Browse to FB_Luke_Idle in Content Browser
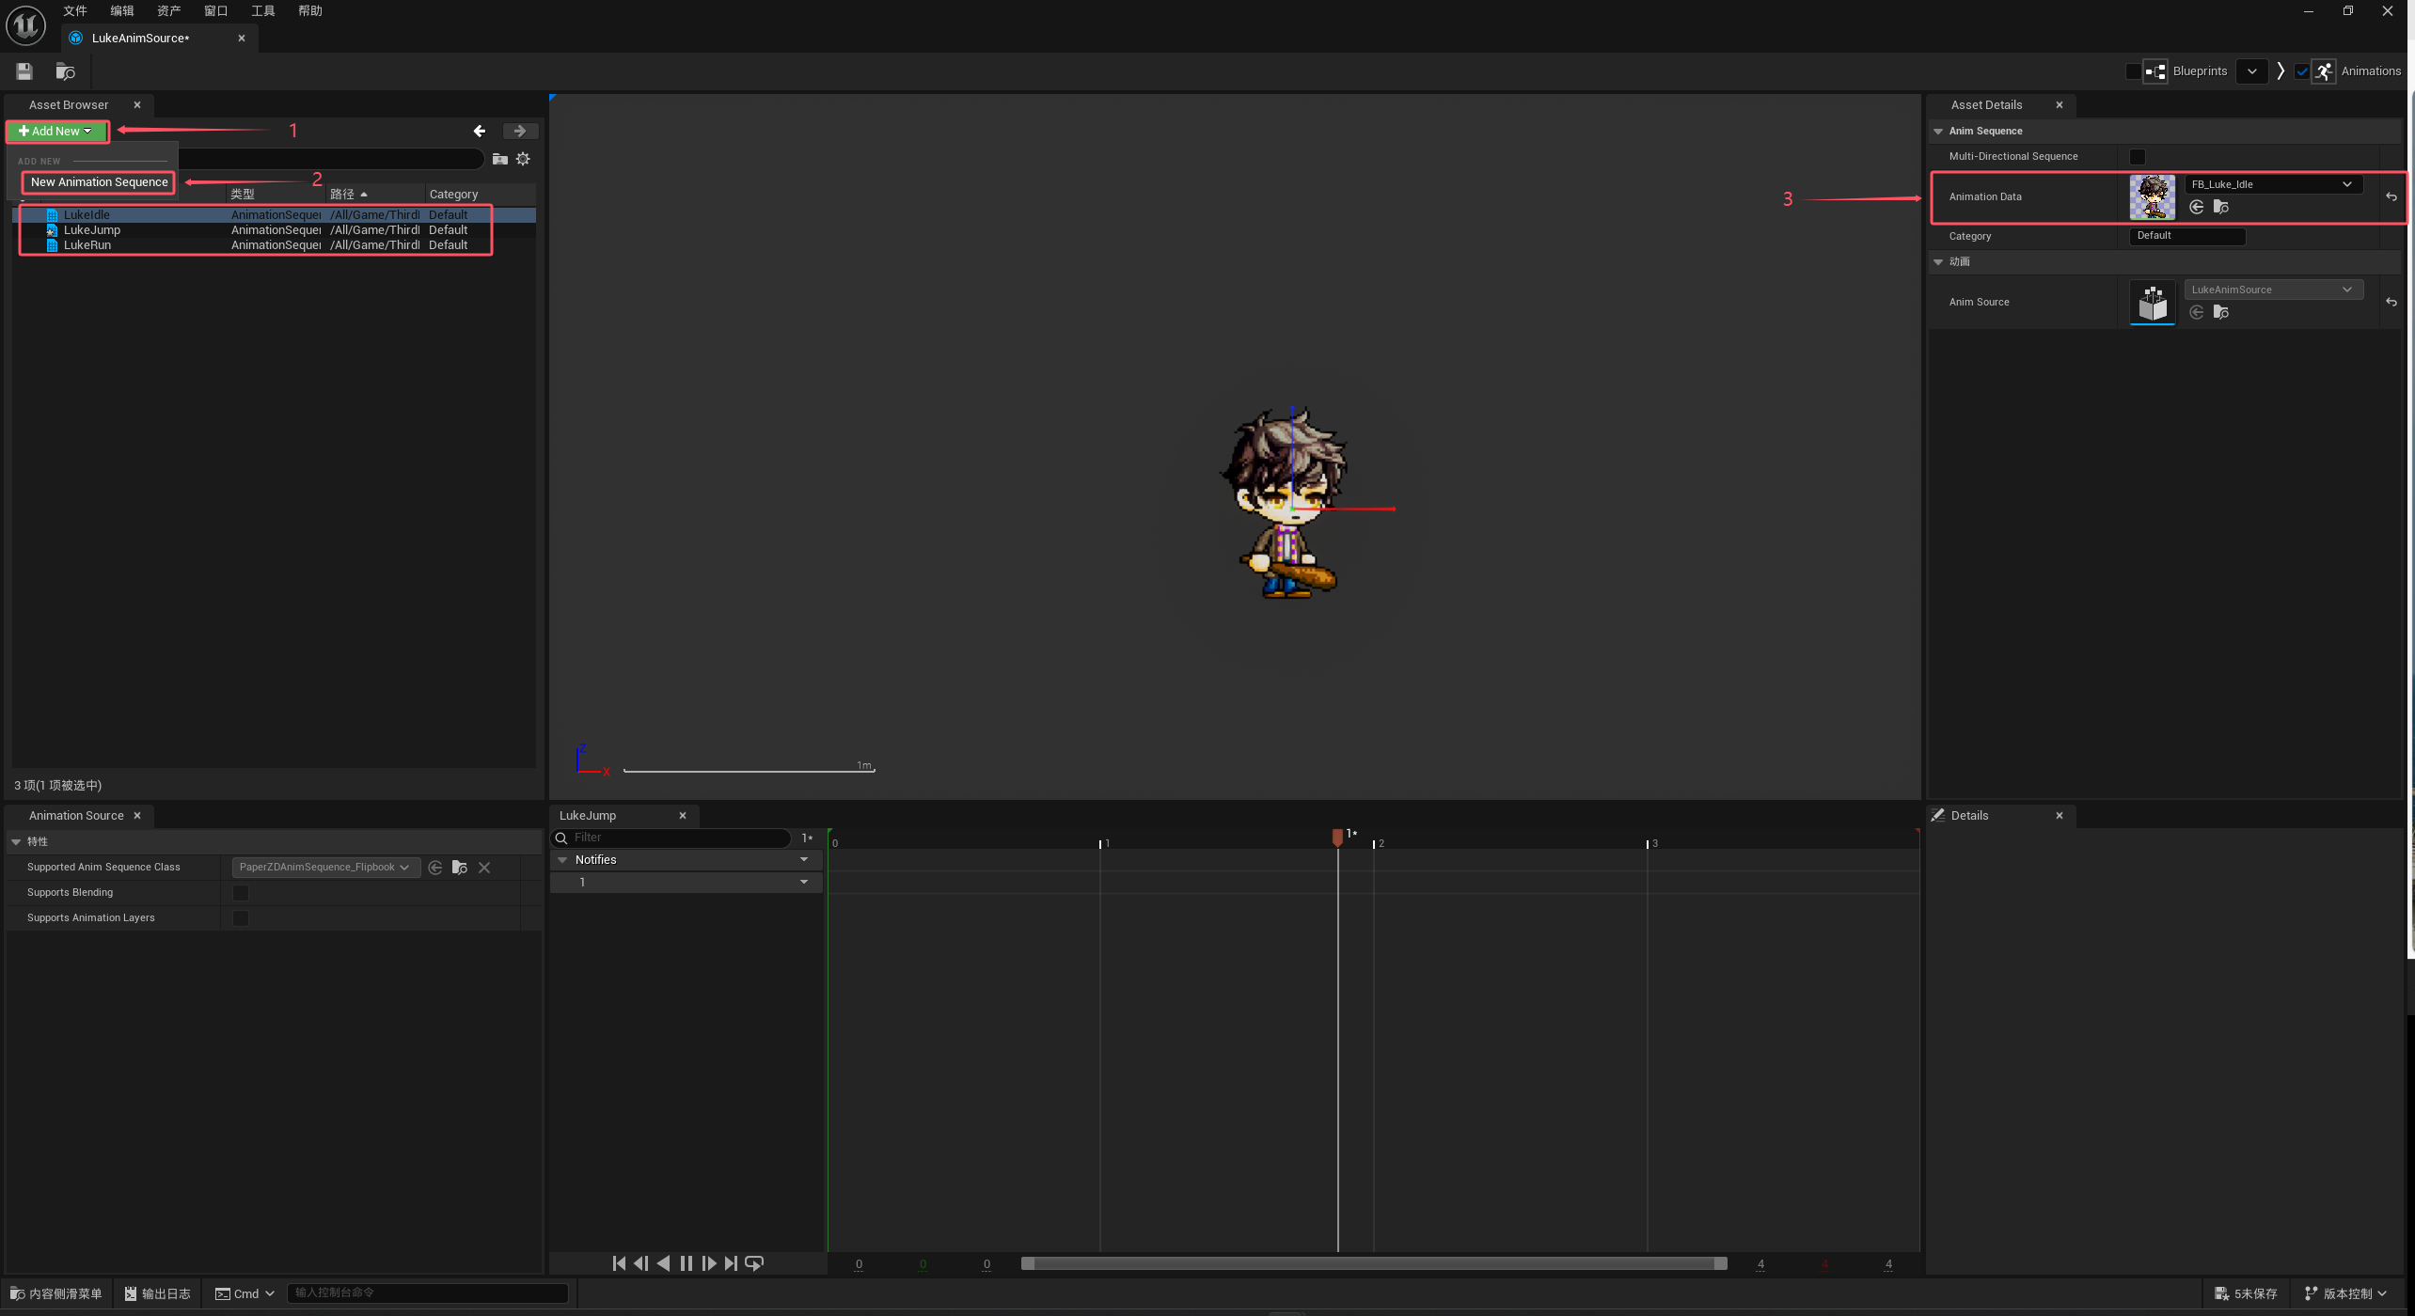Screen dimensions: 2415x1316 2221,207
